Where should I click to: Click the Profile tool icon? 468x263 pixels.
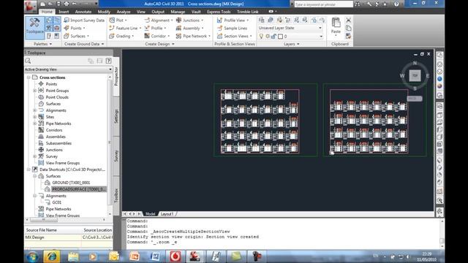click(x=147, y=28)
